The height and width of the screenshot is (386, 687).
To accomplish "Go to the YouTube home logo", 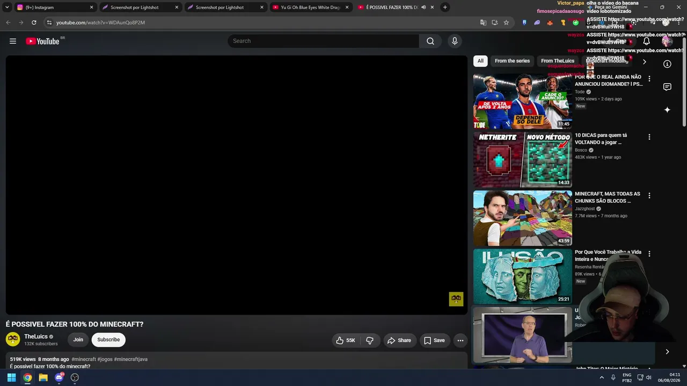I will [42, 41].
